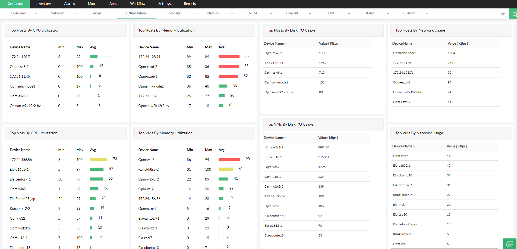Switch to the Storage dashboard tab
The width and height of the screenshot is (517, 249).
pos(175,13)
